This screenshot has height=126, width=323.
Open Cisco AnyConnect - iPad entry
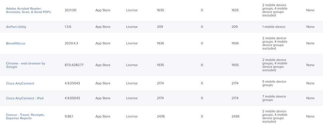coord(25,98)
